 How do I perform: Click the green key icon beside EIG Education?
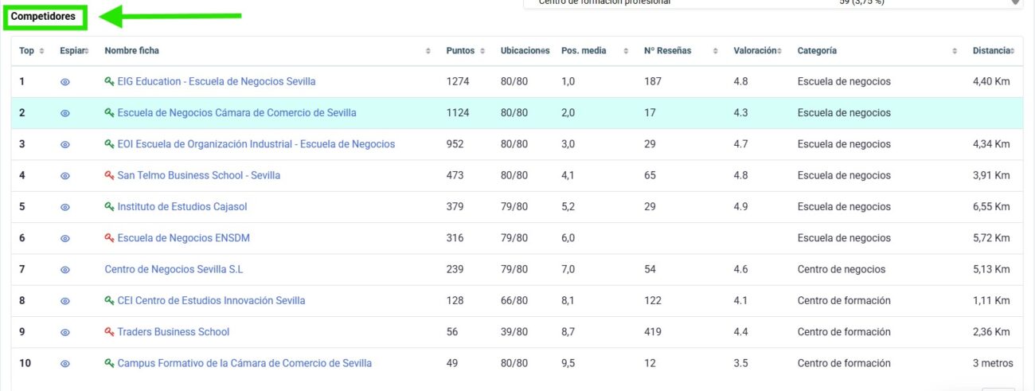(x=109, y=81)
